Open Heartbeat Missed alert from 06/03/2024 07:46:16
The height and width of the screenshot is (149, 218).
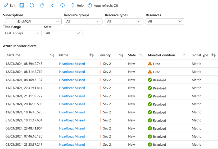tap(72, 136)
